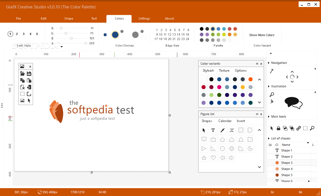
Task: Set edge size to 8
Action: 188,30
